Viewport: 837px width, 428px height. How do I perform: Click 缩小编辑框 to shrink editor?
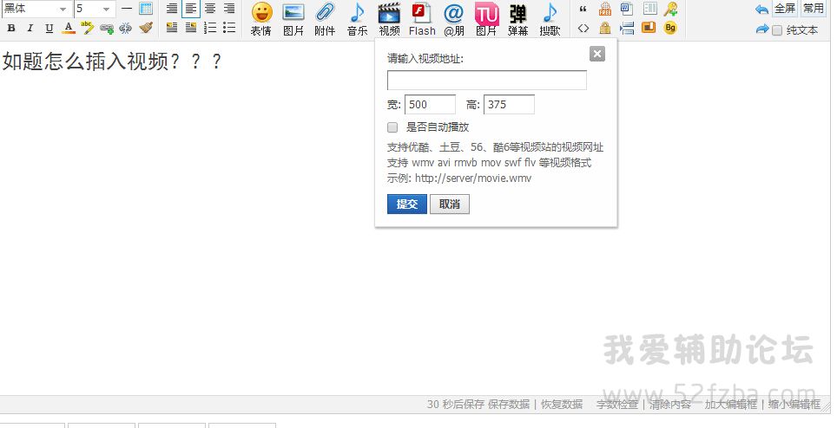(794, 405)
